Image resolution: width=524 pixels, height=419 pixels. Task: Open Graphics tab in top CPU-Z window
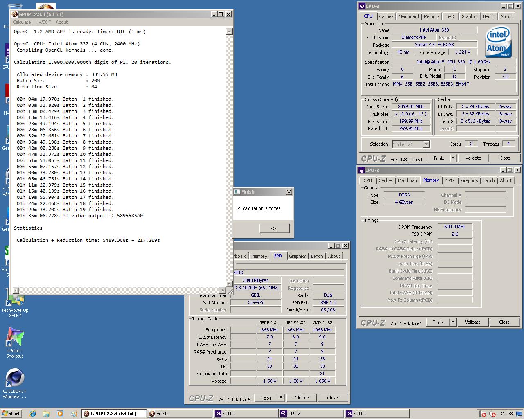tap(470, 16)
